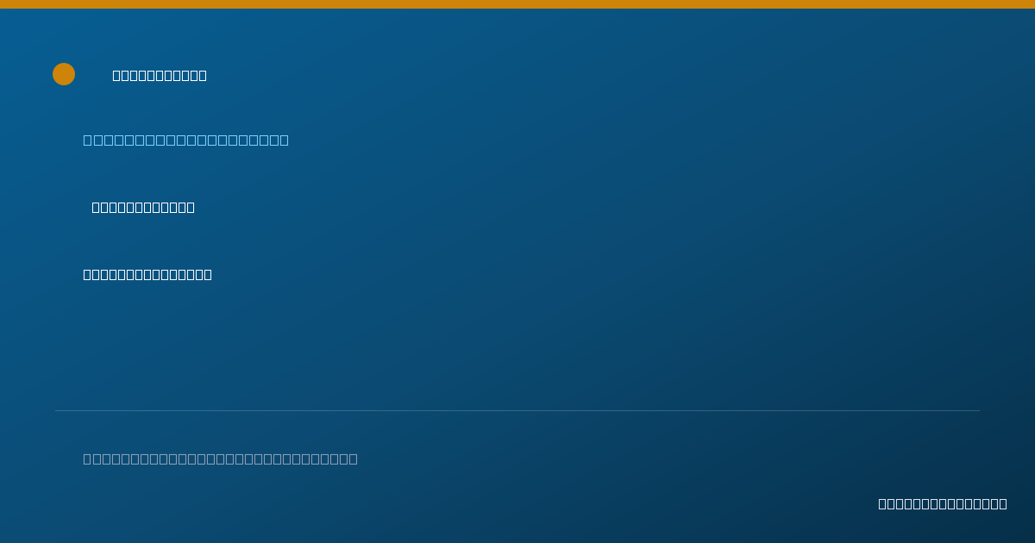Select the indented white text line
The width and height of the screenshot is (1035, 543).
click(x=143, y=207)
